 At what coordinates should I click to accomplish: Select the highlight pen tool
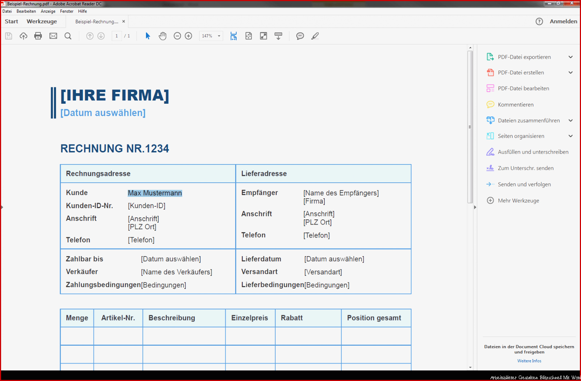[315, 36]
